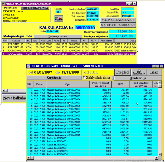Click the Pregled button
The height and width of the screenshot is (162, 165).
[x=122, y=72]
